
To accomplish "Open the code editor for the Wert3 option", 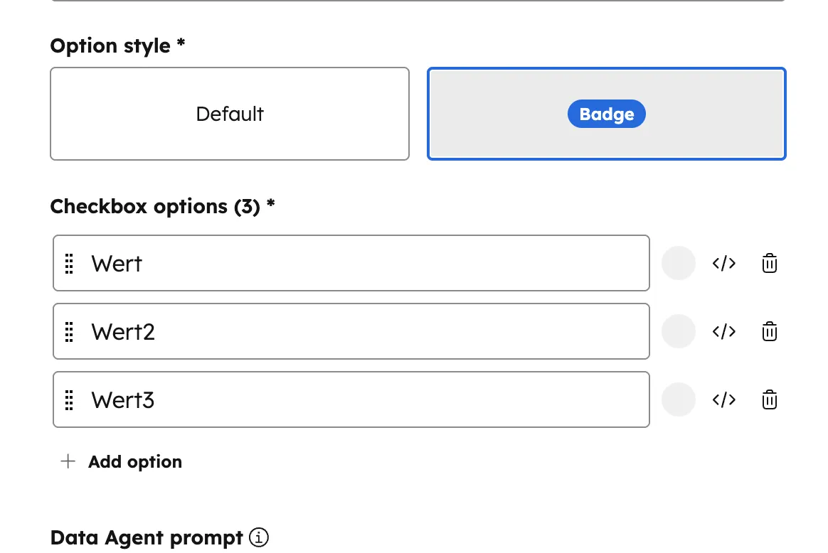I will tap(723, 399).
